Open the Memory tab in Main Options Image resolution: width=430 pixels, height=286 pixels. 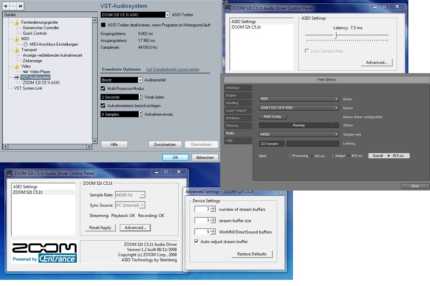[238, 126]
